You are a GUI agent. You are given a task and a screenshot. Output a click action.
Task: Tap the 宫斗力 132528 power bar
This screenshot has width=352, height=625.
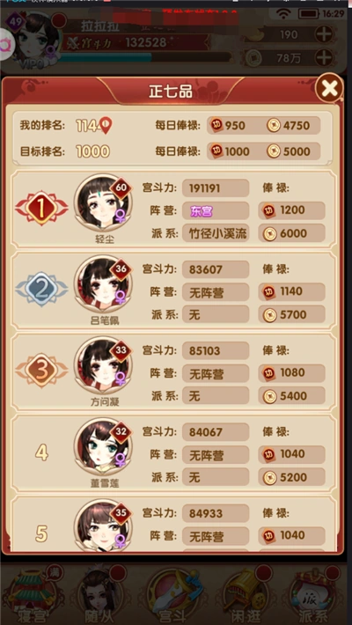[136, 42]
